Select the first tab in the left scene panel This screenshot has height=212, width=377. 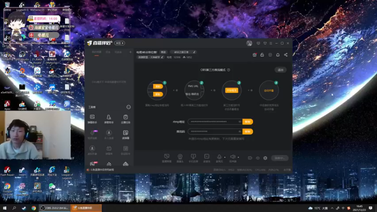coord(97,52)
